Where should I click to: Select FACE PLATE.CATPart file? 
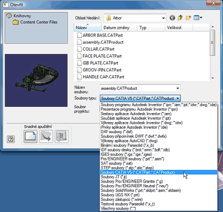[99, 56]
